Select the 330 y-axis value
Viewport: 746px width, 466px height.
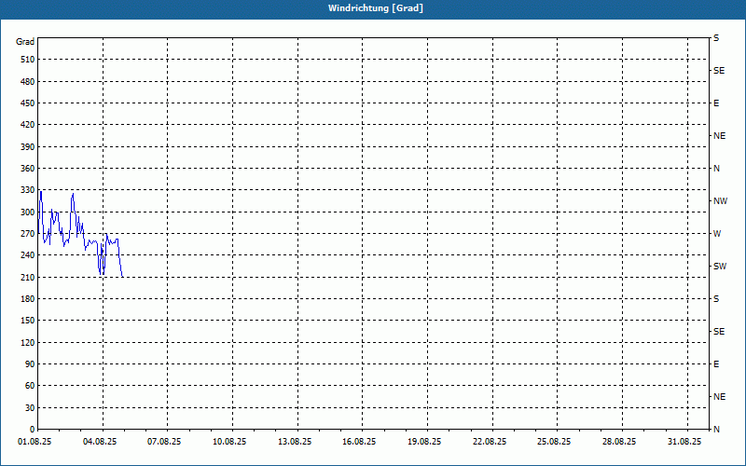click(28, 190)
